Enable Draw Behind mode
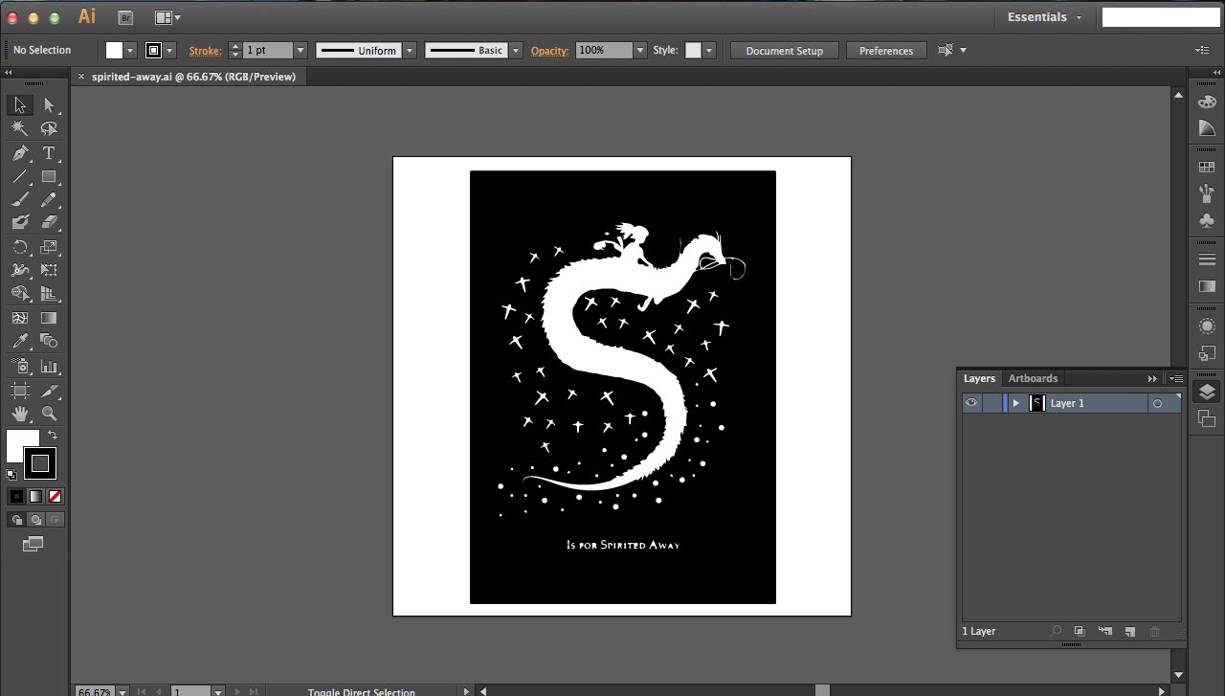The width and height of the screenshot is (1225, 696). click(x=35, y=520)
